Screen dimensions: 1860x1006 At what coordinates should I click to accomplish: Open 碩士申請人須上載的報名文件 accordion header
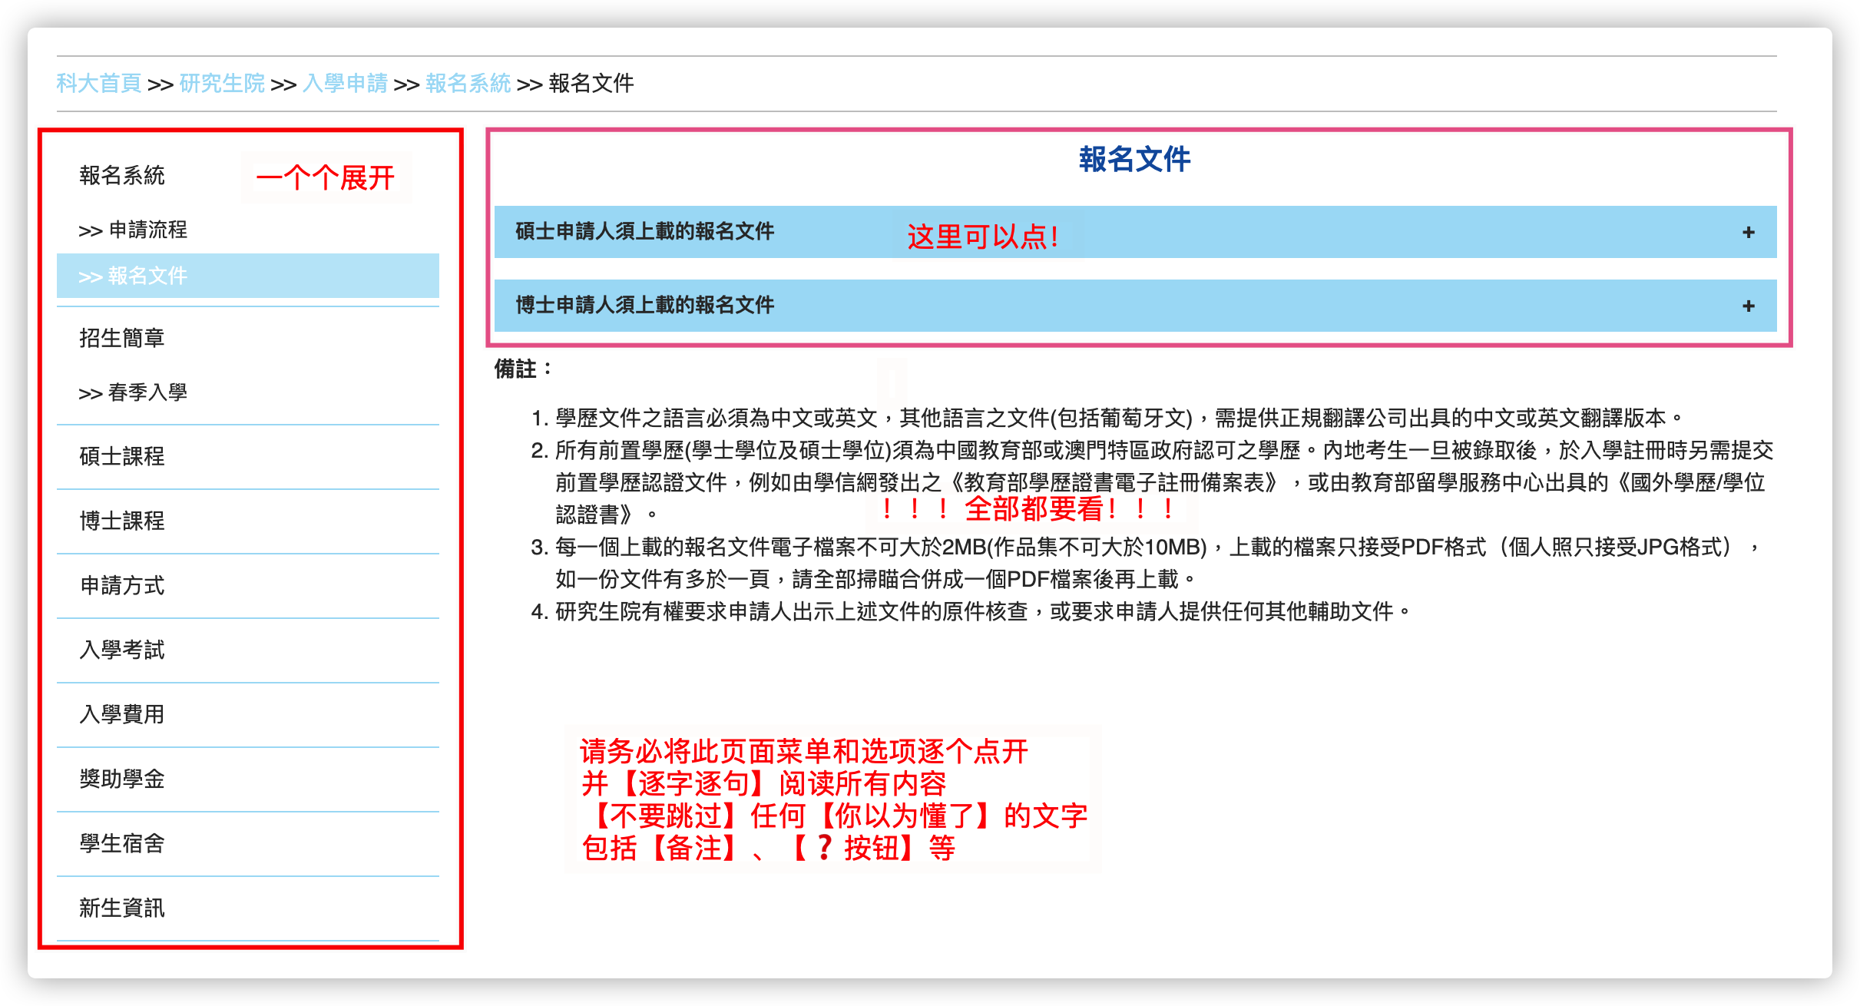[x=645, y=232]
